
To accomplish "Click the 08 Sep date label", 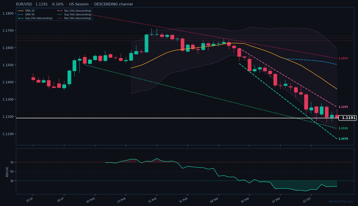I will pos(215,200).
